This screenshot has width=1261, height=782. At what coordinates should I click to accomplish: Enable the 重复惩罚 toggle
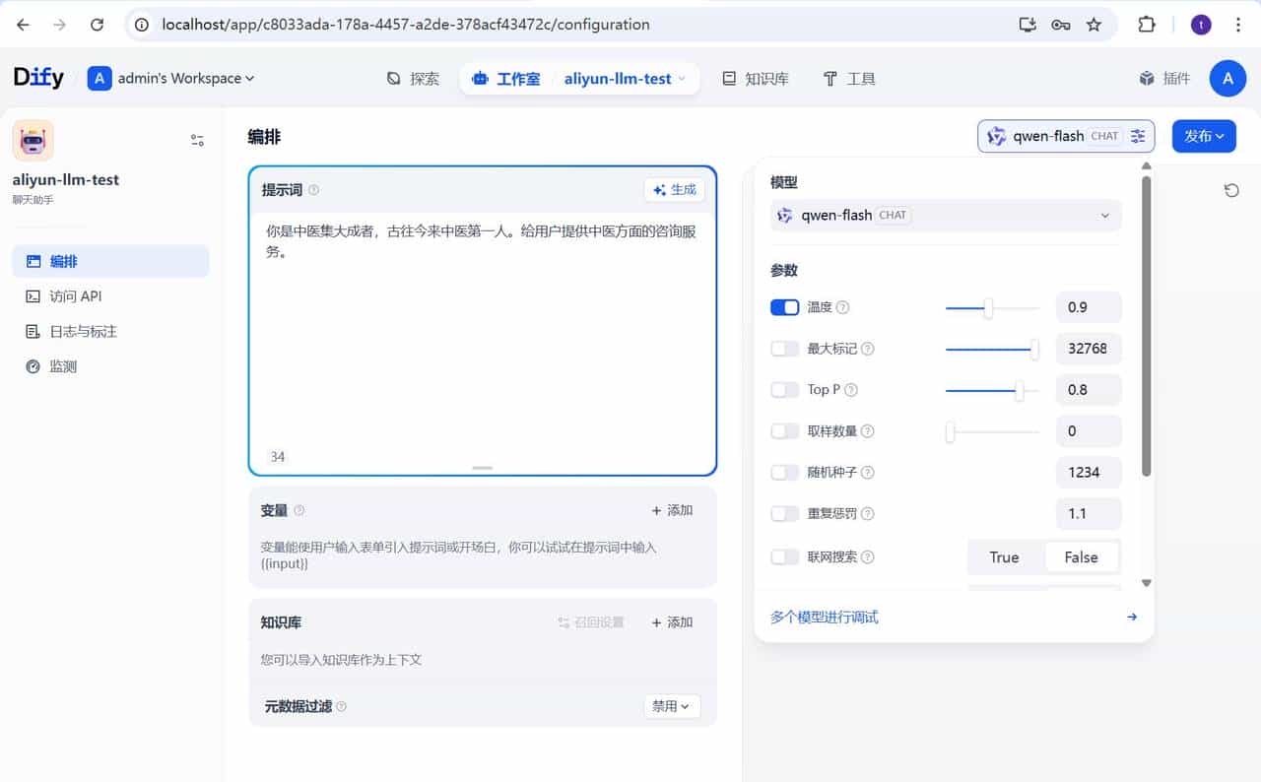pyautogui.click(x=784, y=514)
